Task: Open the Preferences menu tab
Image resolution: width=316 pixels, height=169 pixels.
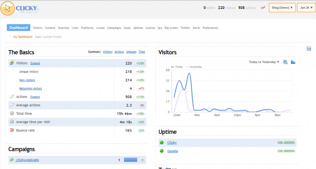Action: [210, 28]
